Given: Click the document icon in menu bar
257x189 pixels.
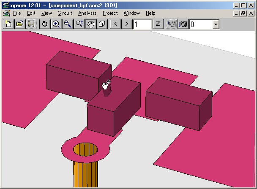Looking at the screenshot, I should coord(7,13).
